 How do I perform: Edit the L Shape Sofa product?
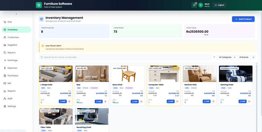pyautogui.click(x=63, y=101)
